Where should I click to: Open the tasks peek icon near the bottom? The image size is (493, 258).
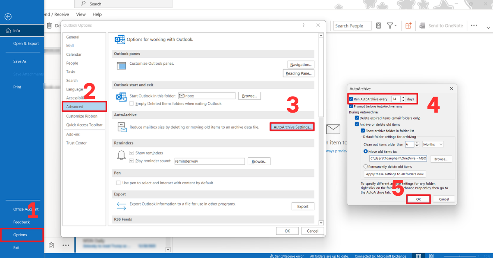tap(51, 245)
